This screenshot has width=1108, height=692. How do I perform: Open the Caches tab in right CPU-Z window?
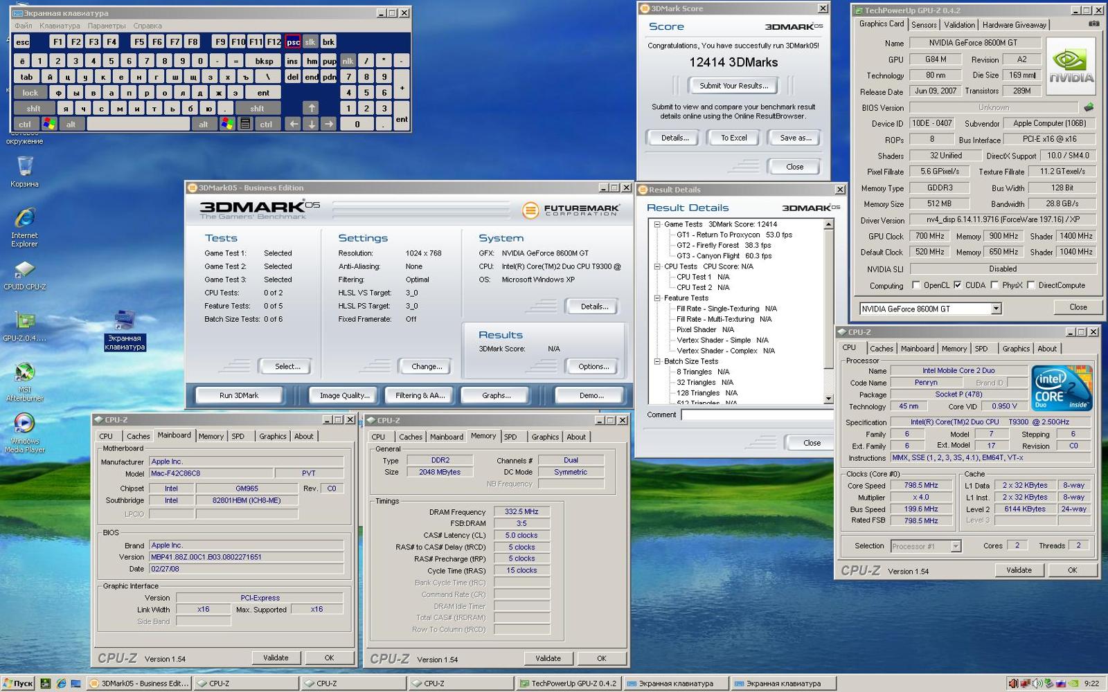(x=882, y=349)
